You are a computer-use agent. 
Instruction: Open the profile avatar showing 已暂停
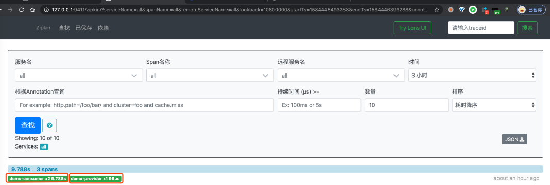pos(531,10)
